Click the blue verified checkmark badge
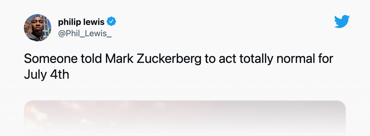 click(111, 22)
